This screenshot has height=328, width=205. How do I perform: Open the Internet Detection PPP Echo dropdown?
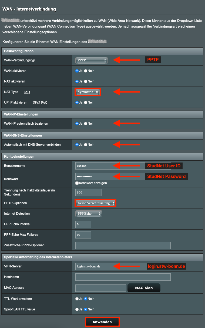click(89, 214)
